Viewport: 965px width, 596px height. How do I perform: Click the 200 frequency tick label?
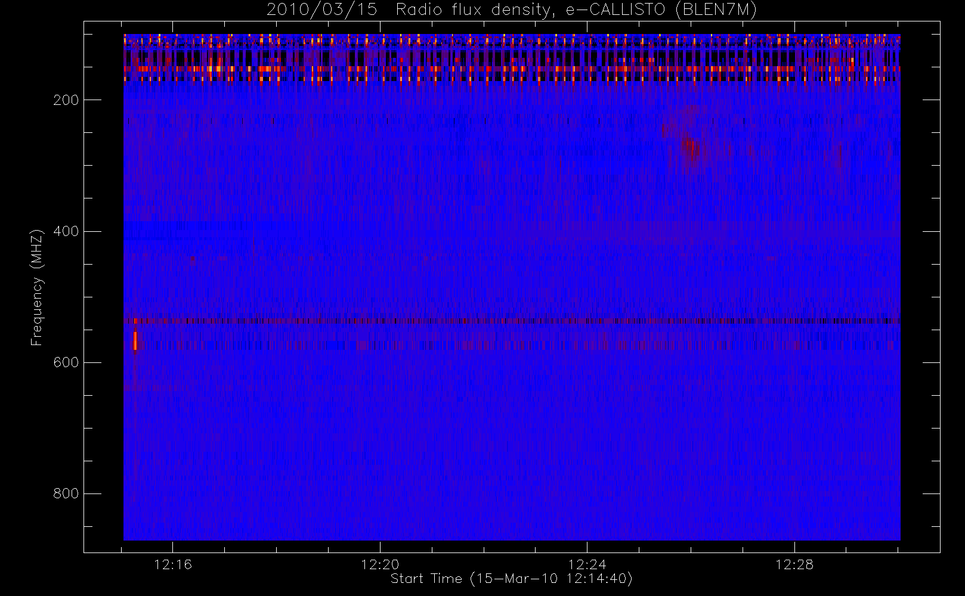[66, 100]
